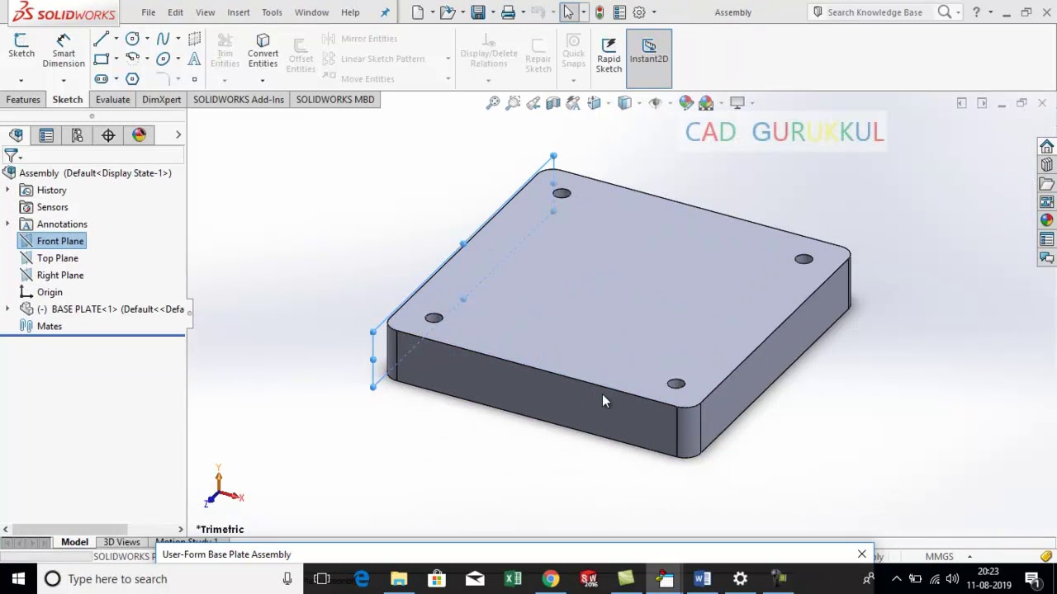Open File Explorer folder icon in task pane
This screenshot has width=1057, height=594.
(1047, 183)
